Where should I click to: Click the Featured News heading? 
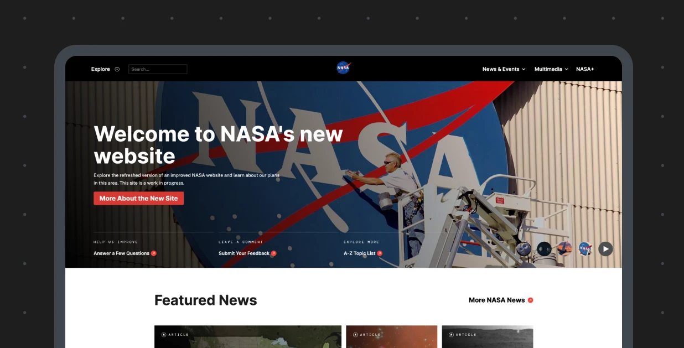pyautogui.click(x=206, y=300)
